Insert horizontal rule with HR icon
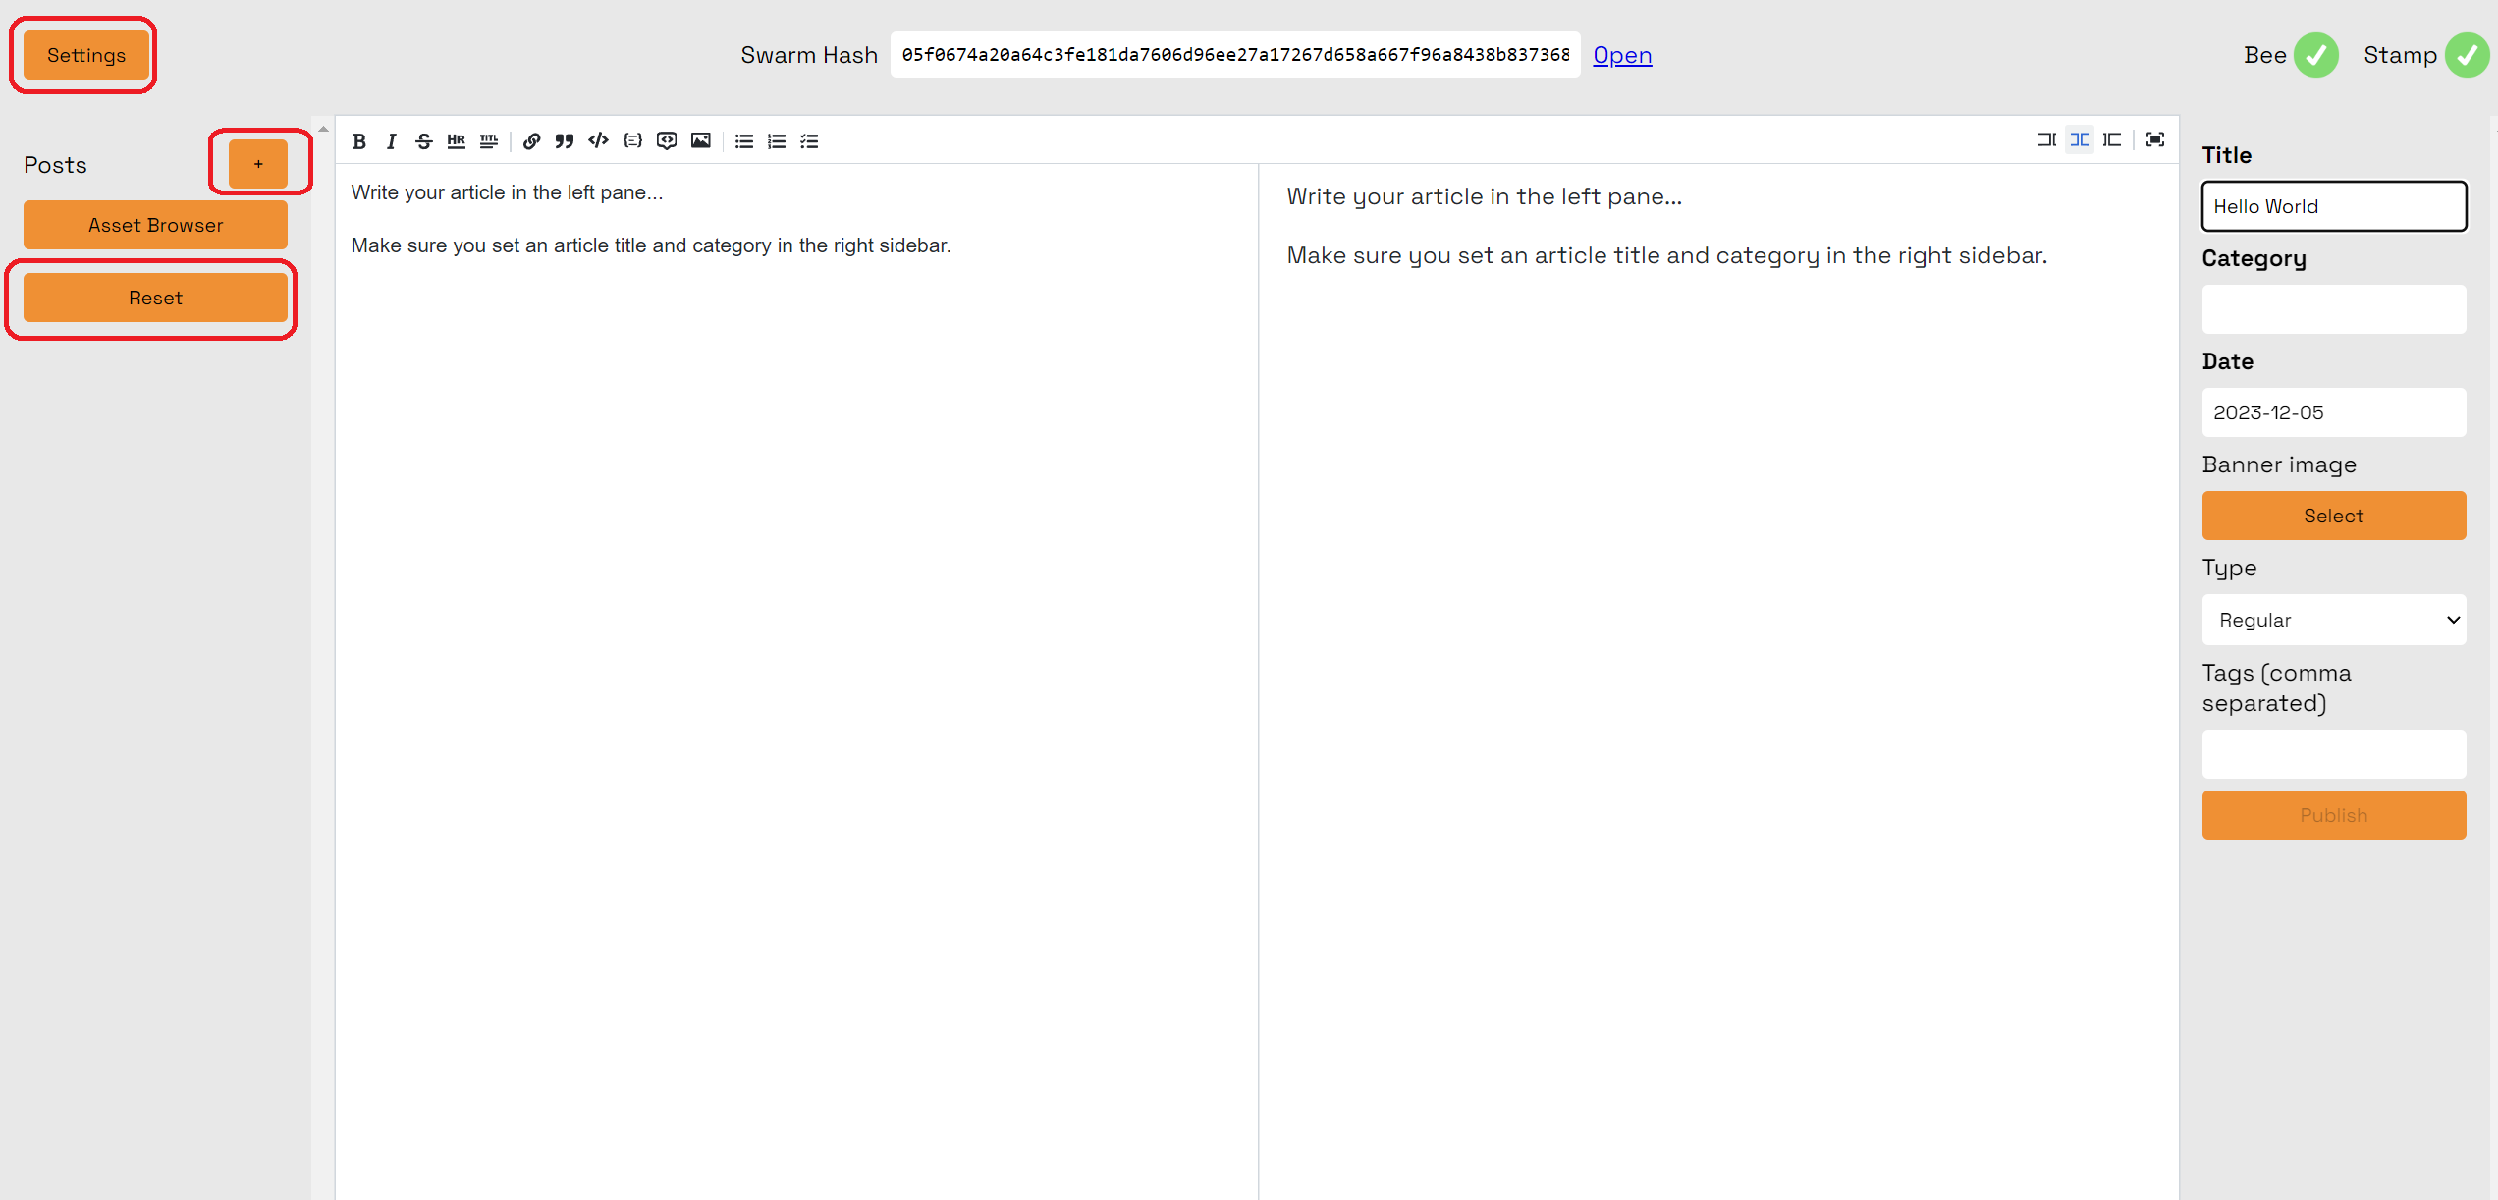Viewport: 2498px width, 1200px height. pyautogui.click(x=456, y=141)
